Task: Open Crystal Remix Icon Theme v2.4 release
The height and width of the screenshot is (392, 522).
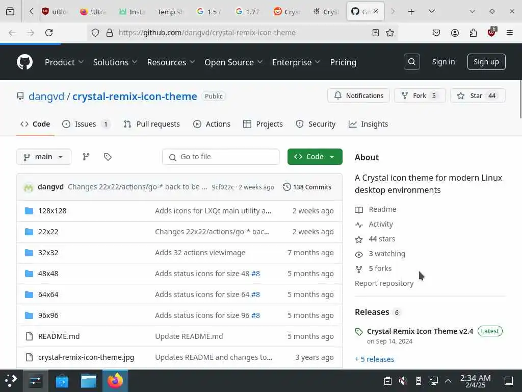Action: click(420, 331)
